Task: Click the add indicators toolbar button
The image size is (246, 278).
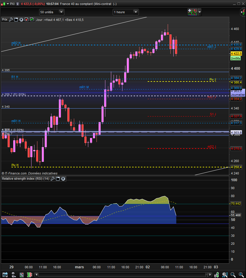Action: [x=192, y=12]
